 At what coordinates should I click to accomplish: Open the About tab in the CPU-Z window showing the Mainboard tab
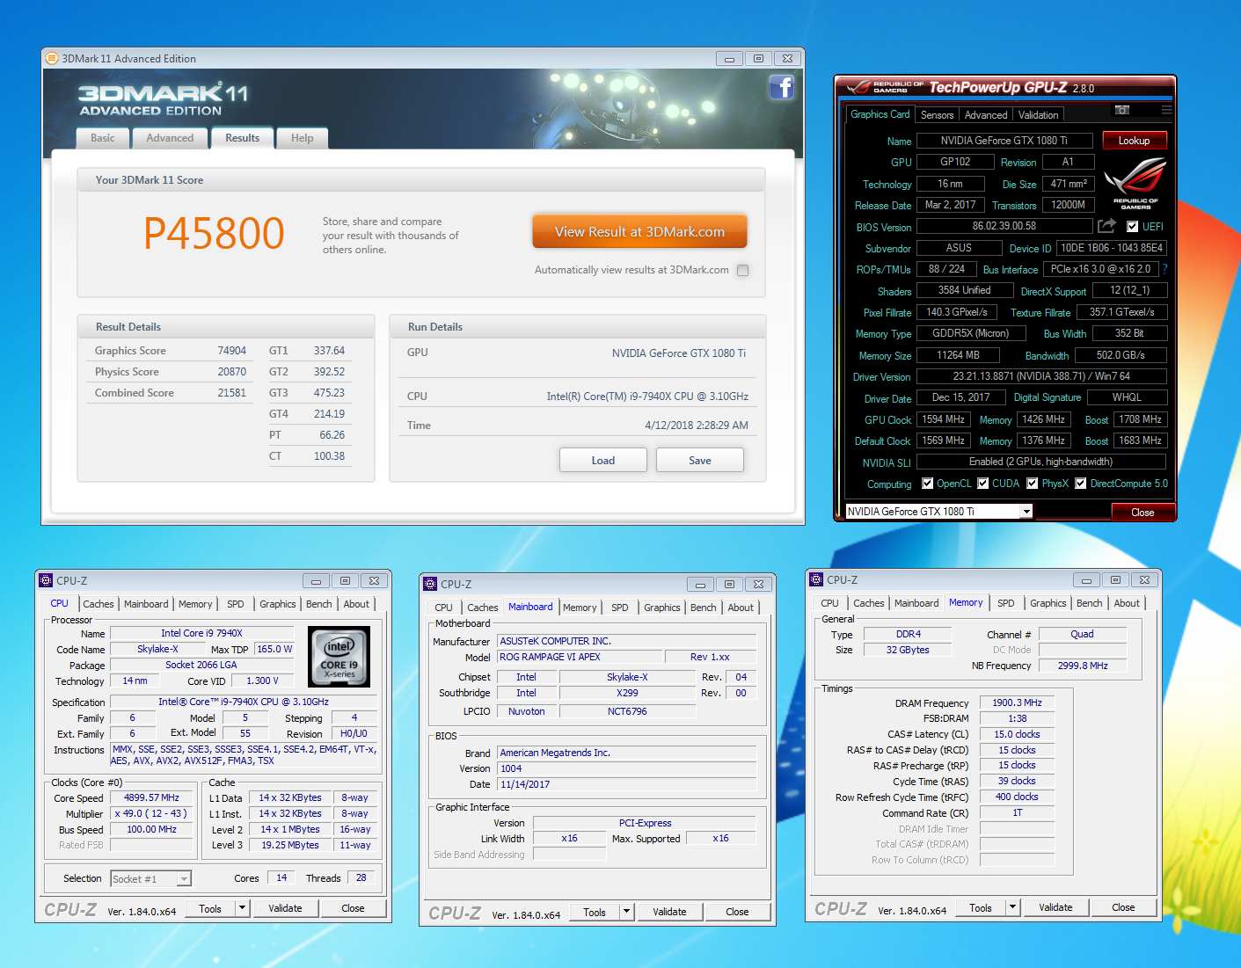741,608
